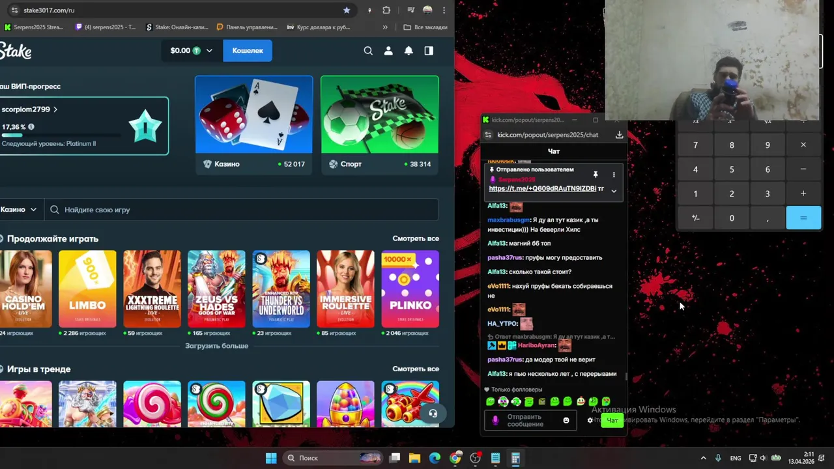Open Chrome from the taskbar
This screenshot has height=469, width=834.
point(455,458)
